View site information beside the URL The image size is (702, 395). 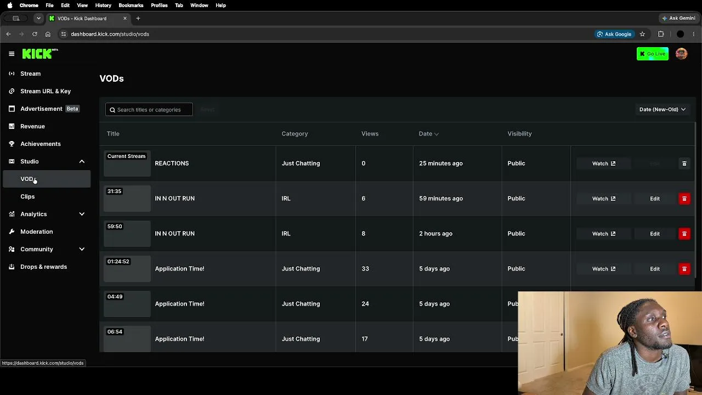pos(64,34)
